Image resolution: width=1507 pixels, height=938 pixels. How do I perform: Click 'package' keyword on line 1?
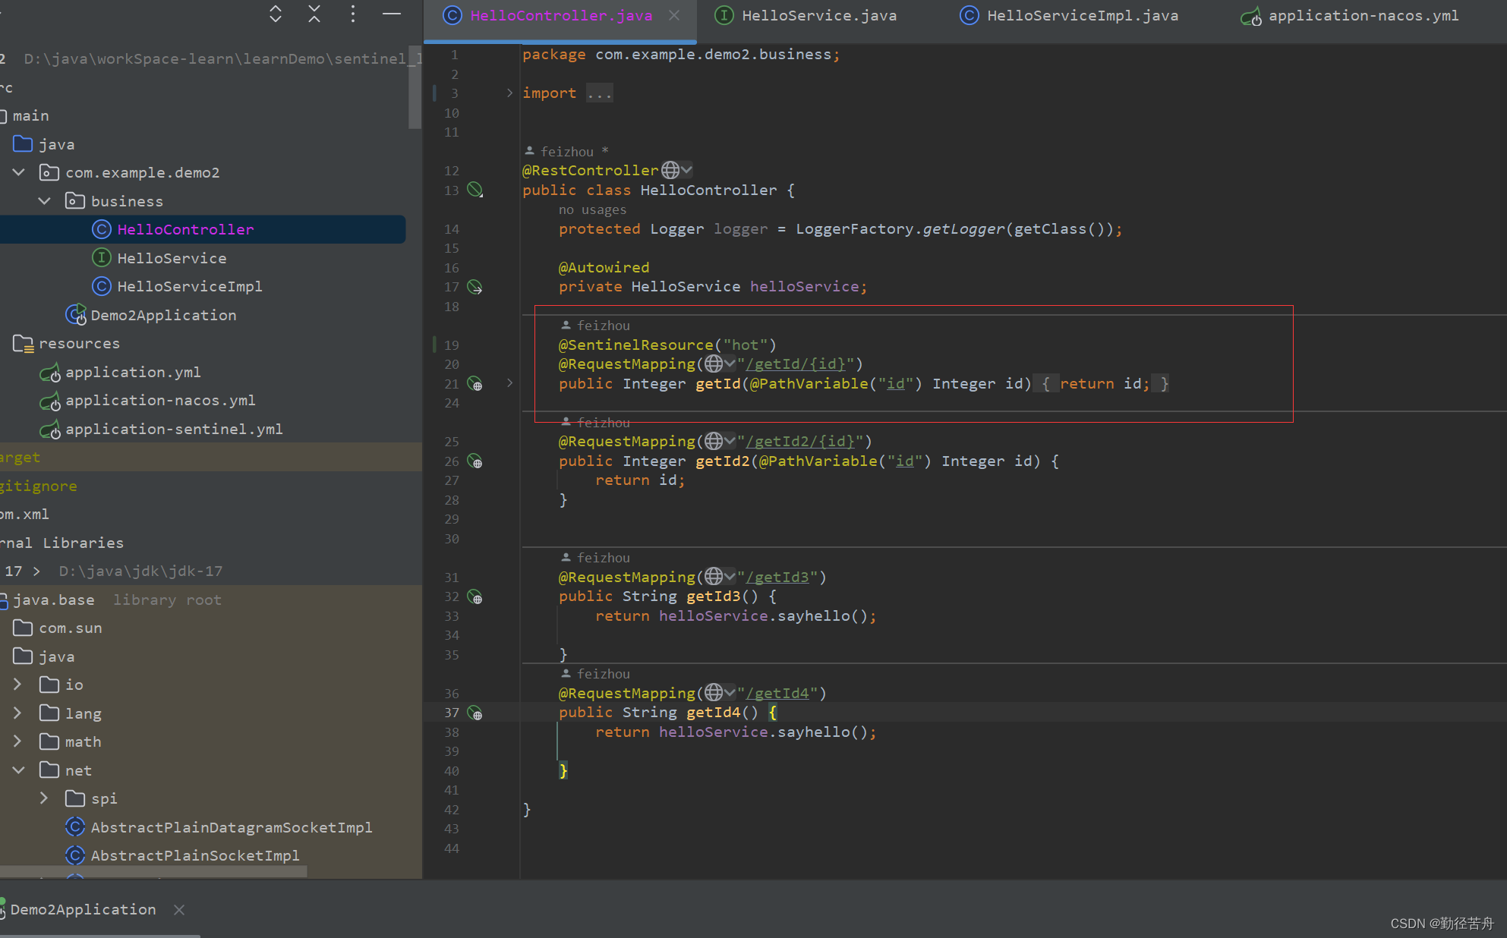click(x=553, y=55)
